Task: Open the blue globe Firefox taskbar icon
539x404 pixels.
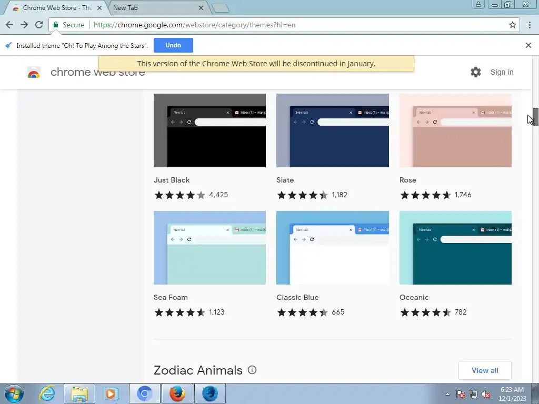Action: (x=210, y=393)
